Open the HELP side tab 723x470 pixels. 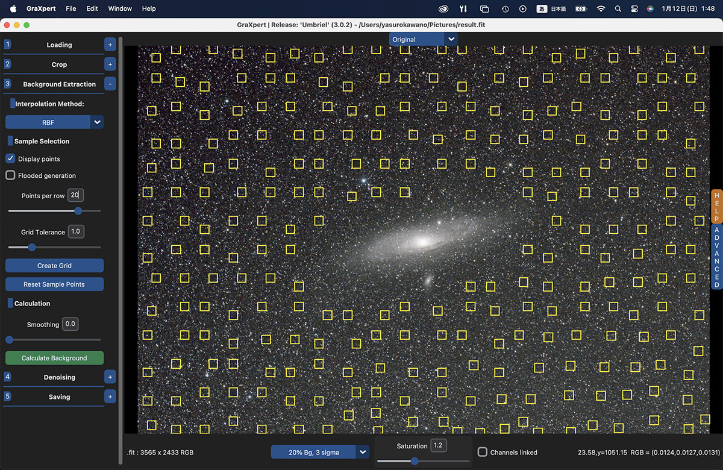pyautogui.click(x=717, y=207)
